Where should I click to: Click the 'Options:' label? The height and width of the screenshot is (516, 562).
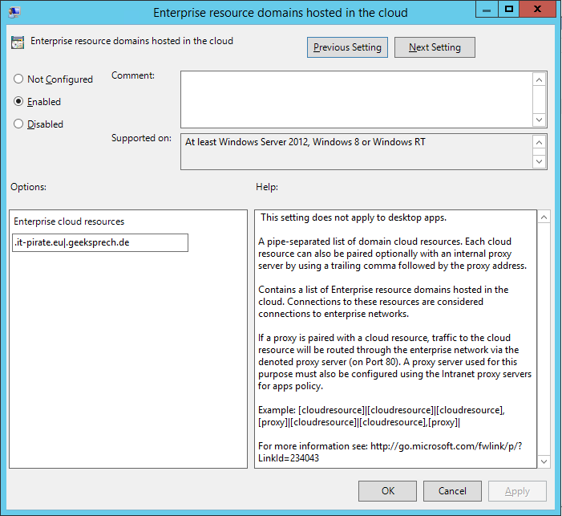click(x=28, y=187)
